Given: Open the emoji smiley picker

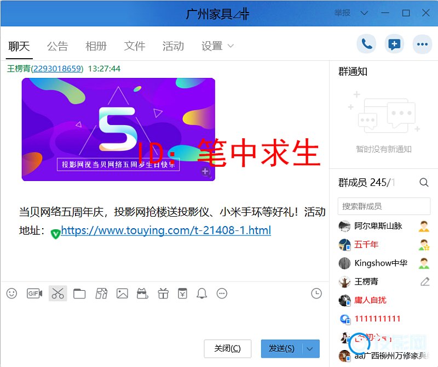Looking at the screenshot, I should [11, 293].
